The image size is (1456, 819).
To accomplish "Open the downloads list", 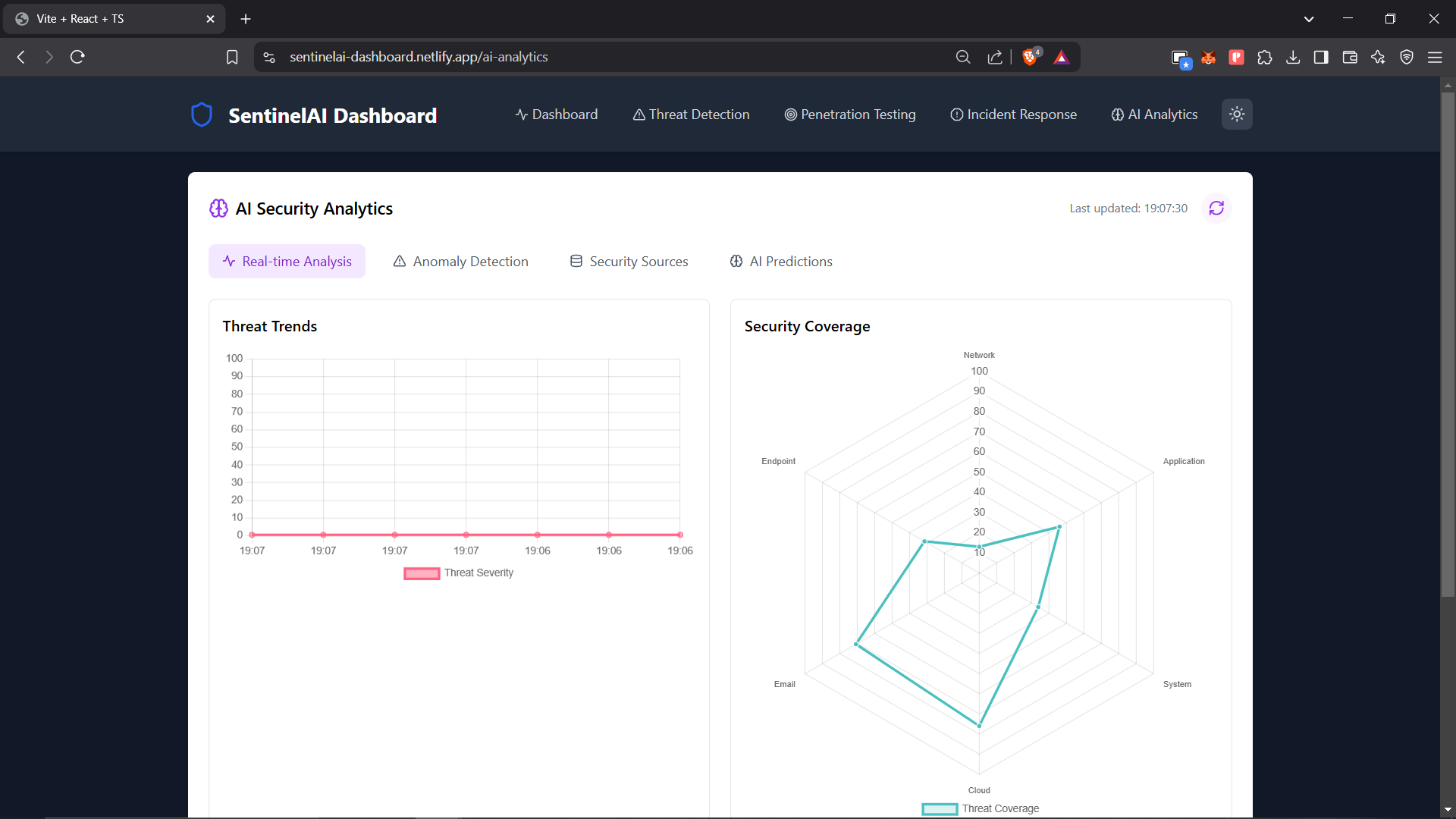I will tap(1293, 57).
